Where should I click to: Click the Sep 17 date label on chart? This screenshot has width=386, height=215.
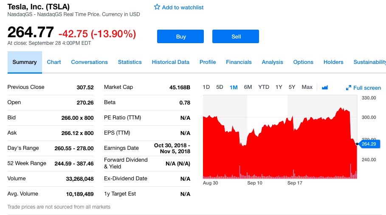(x=295, y=183)
